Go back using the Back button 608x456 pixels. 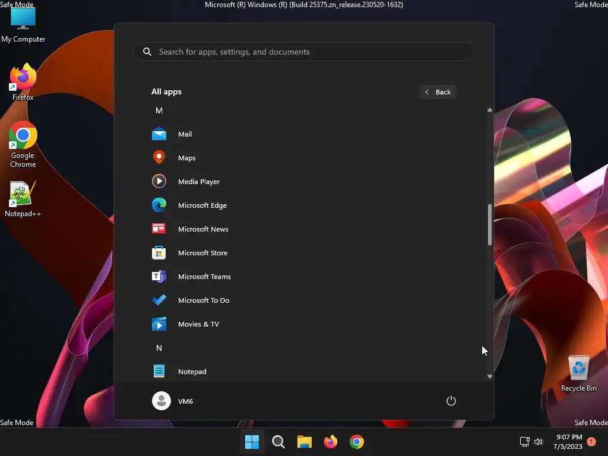coord(438,92)
